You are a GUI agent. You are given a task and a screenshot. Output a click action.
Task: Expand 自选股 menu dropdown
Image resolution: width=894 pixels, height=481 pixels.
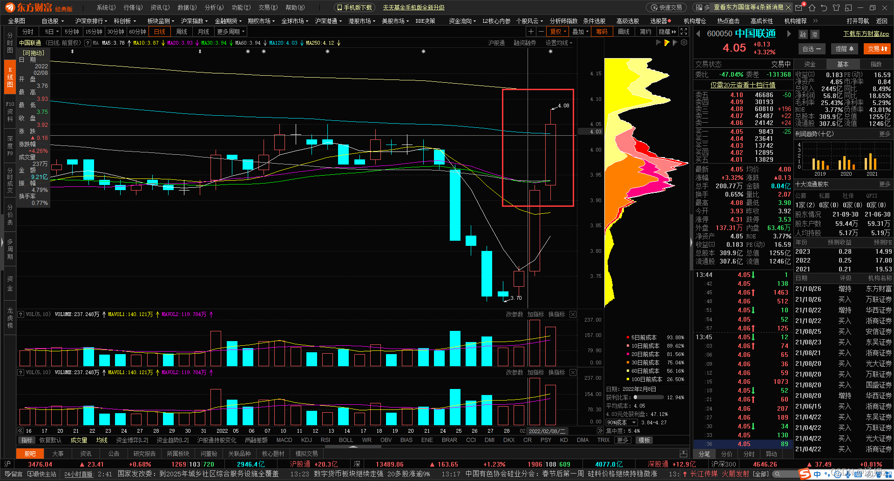tap(52, 21)
